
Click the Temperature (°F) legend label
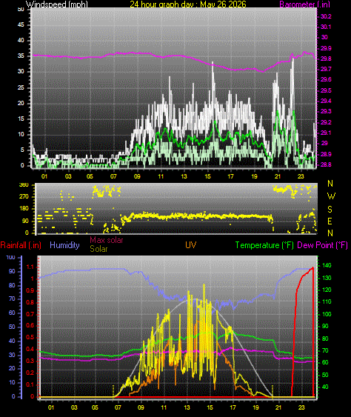pyautogui.click(x=264, y=245)
